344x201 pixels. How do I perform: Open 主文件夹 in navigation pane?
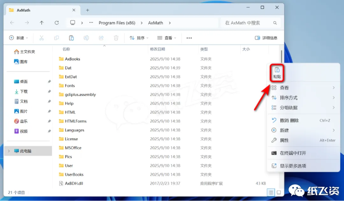click(x=25, y=52)
